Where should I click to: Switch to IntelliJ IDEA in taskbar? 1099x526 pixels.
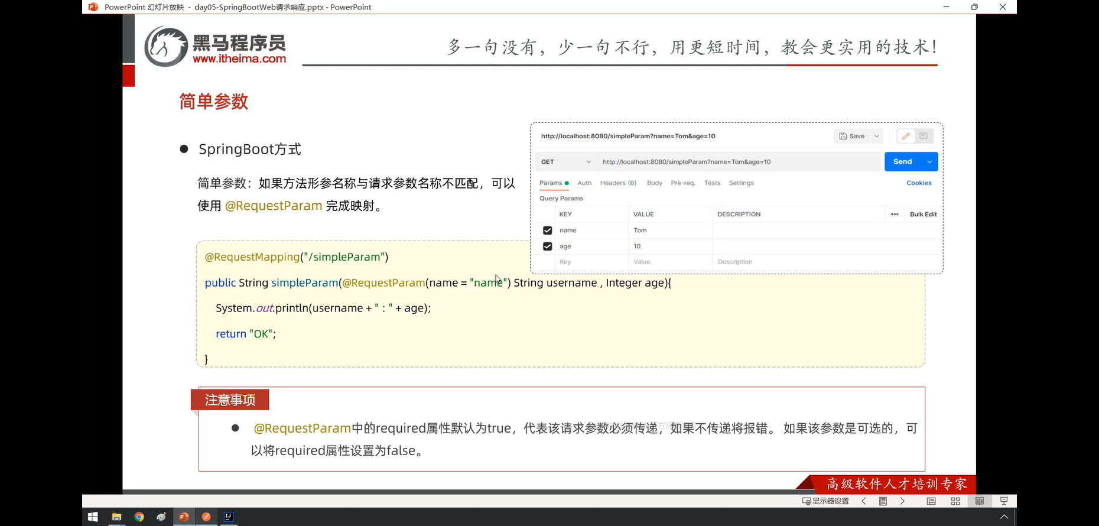[228, 517]
